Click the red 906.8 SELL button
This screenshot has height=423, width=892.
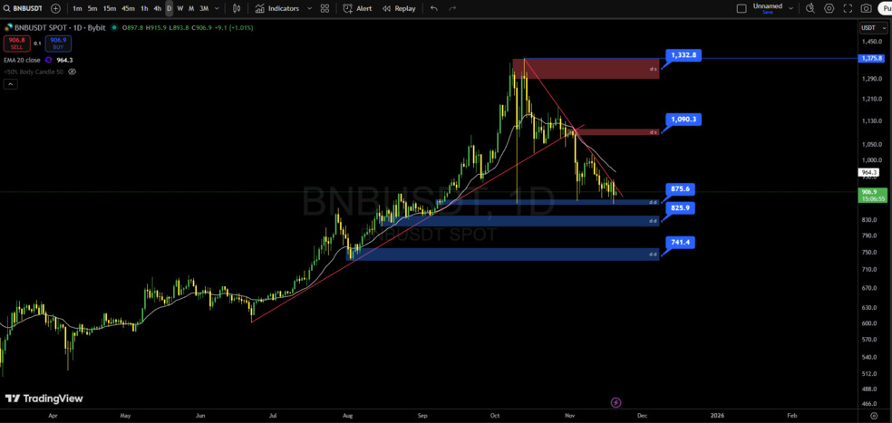[x=16, y=42]
